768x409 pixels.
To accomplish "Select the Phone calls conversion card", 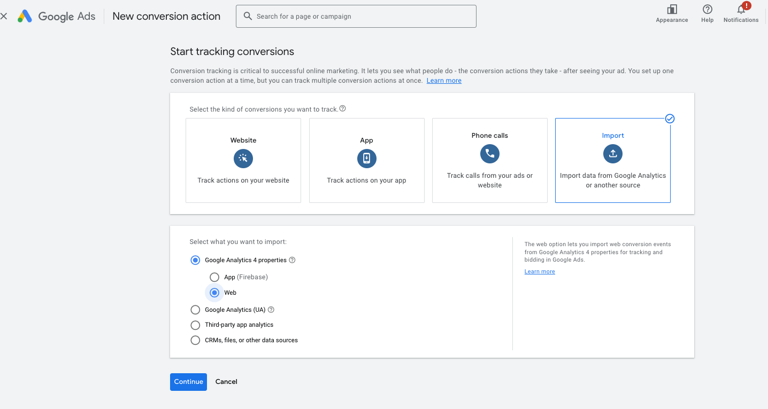I will coord(490,160).
